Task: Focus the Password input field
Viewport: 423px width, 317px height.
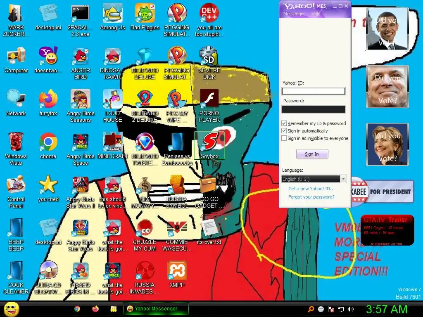Action: click(x=314, y=109)
